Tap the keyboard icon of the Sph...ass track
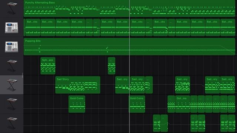237x133 pixels. (12, 66)
